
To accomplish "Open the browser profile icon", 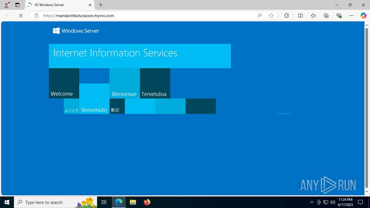I will tap(6, 5).
